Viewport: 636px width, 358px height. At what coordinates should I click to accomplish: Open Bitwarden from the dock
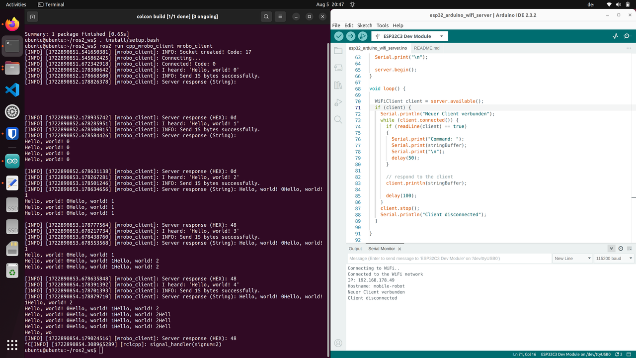pos(12,133)
